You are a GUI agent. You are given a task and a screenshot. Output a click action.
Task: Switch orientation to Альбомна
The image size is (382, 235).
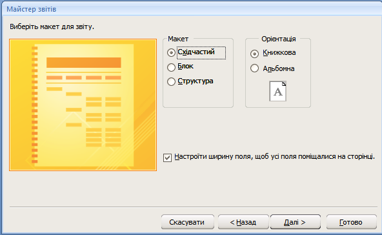tap(255, 68)
